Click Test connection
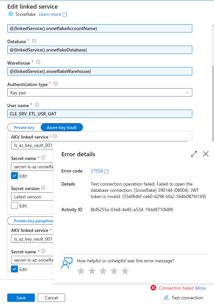The image size is (214, 307). (187, 298)
